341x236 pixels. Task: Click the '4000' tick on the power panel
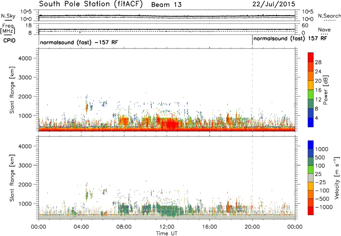coord(25,58)
